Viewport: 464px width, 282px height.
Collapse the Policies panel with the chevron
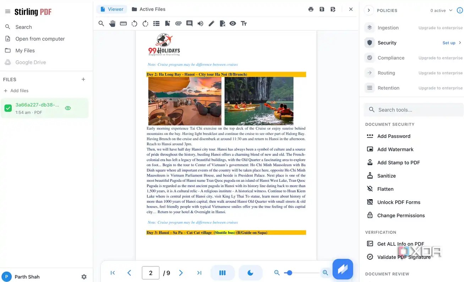(369, 10)
